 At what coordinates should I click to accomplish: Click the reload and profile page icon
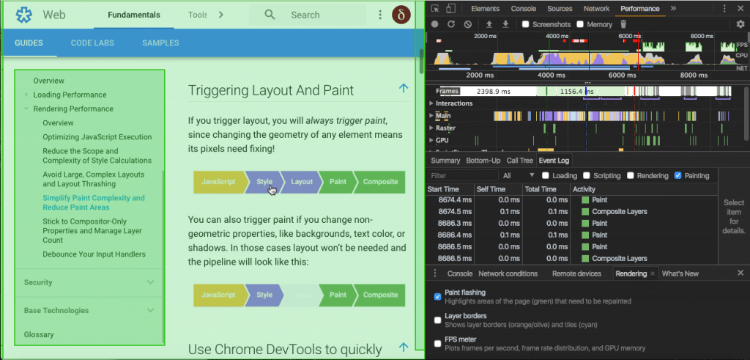(x=451, y=24)
